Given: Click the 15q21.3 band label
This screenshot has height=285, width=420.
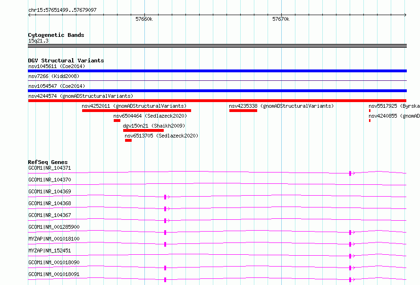Looking at the screenshot, I should (x=38, y=41).
